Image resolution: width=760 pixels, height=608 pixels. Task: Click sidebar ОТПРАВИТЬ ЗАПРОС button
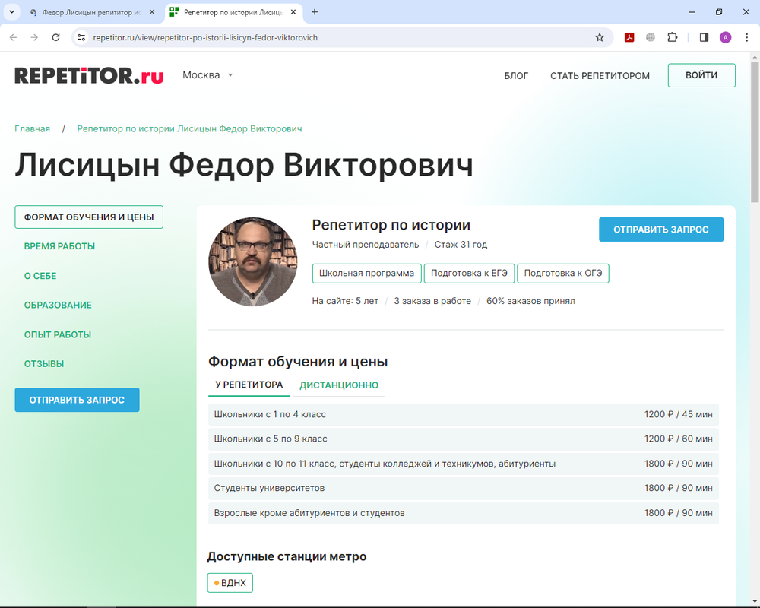77,400
